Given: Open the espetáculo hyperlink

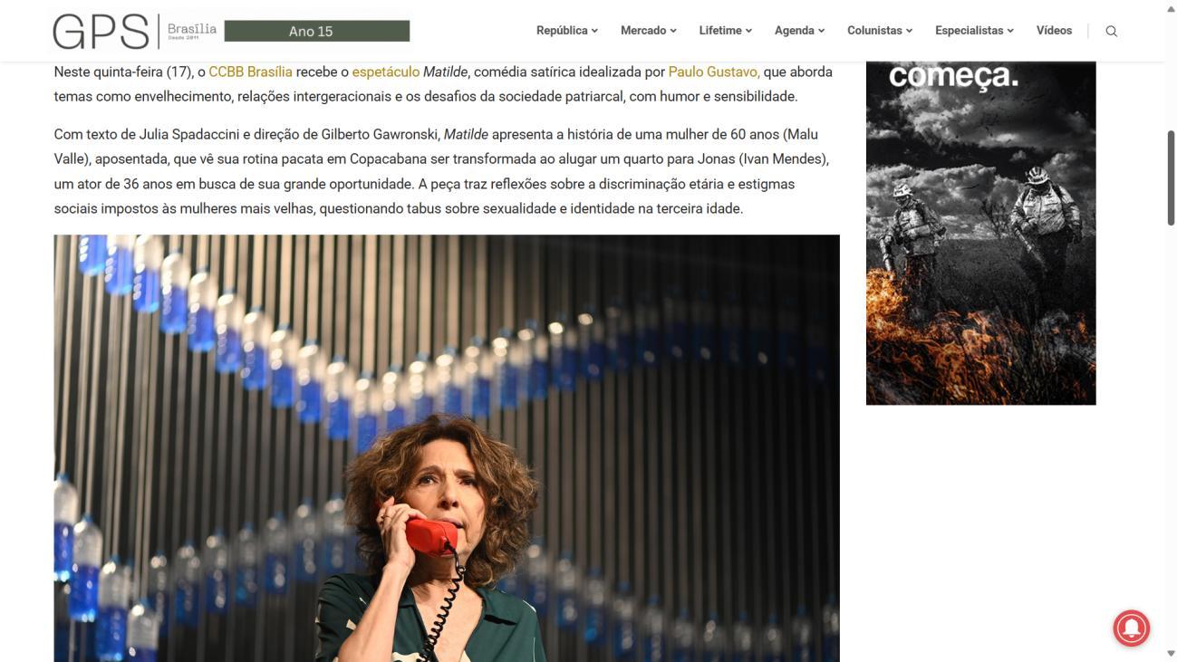Looking at the screenshot, I should coord(385,72).
